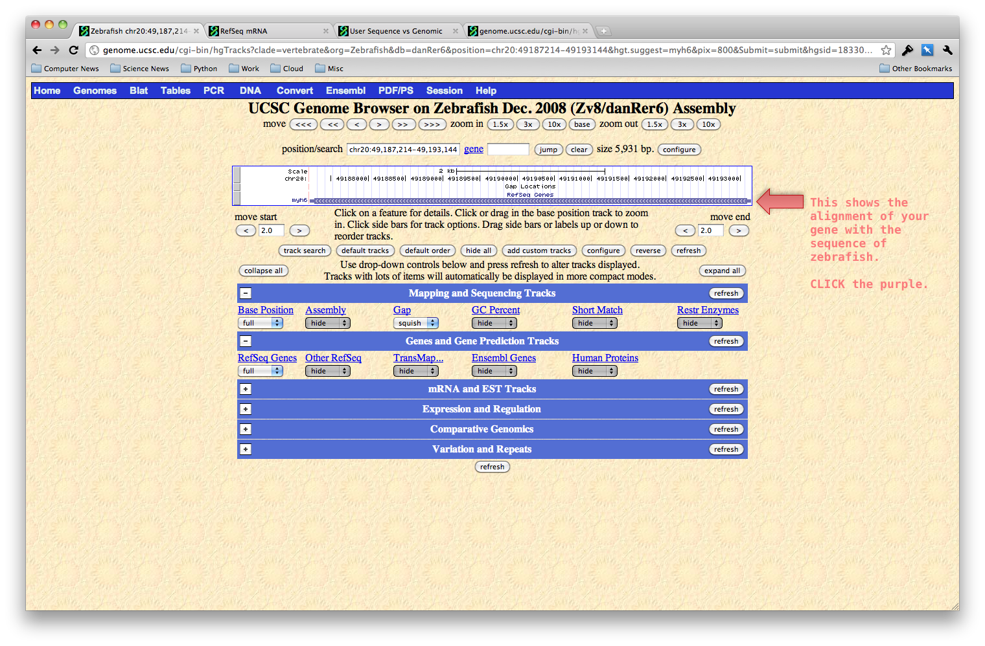Click the DNA menu item
985x646 pixels.
(x=250, y=91)
